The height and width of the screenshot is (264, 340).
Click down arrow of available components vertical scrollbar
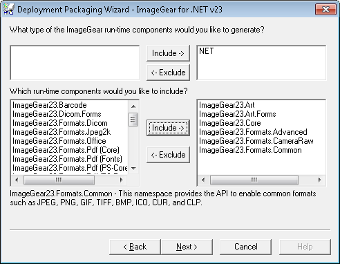pyautogui.click(x=133, y=169)
